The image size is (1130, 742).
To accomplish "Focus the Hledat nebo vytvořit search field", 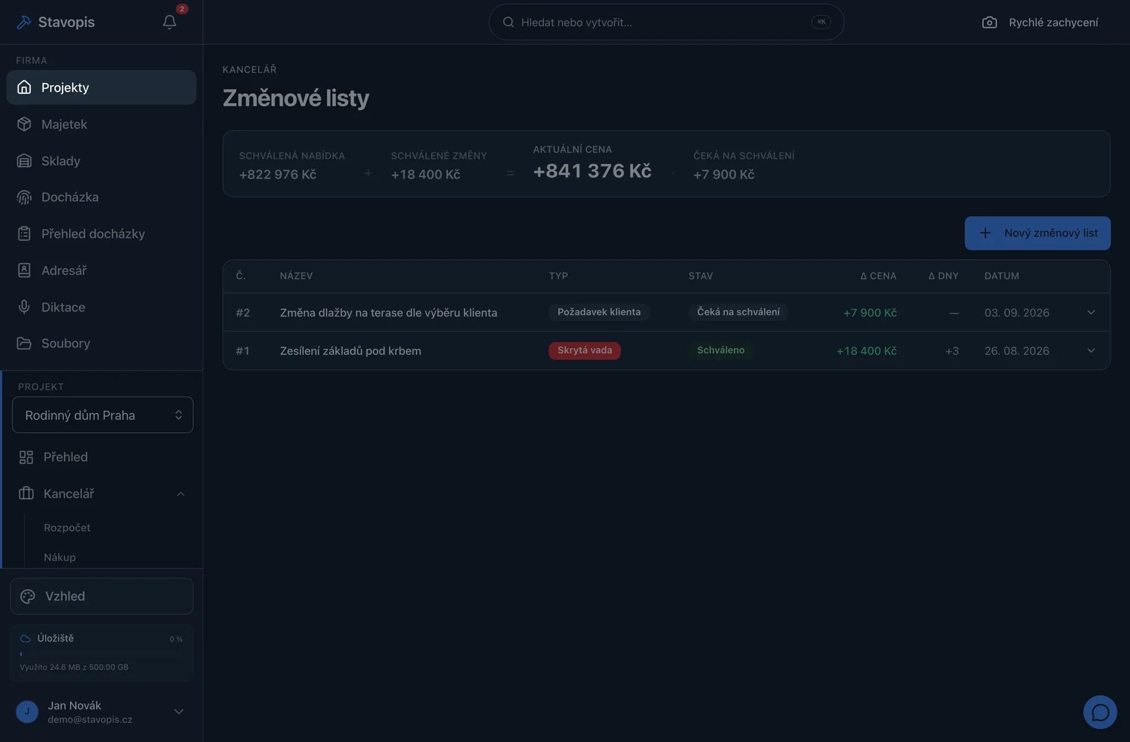I will pyautogui.click(x=666, y=22).
